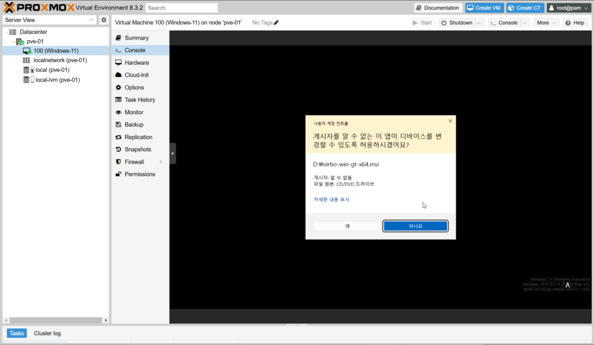Open Permissions with the unlock icon
The image size is (594, 345).
point(139,175)
